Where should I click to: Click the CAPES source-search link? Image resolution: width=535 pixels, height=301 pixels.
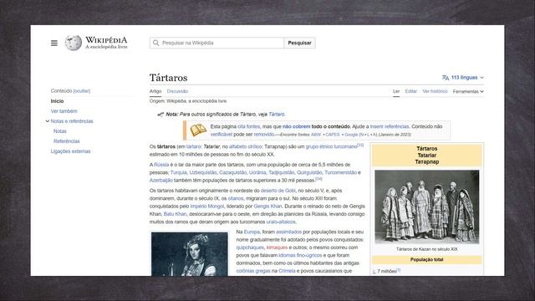pos(333,135)
